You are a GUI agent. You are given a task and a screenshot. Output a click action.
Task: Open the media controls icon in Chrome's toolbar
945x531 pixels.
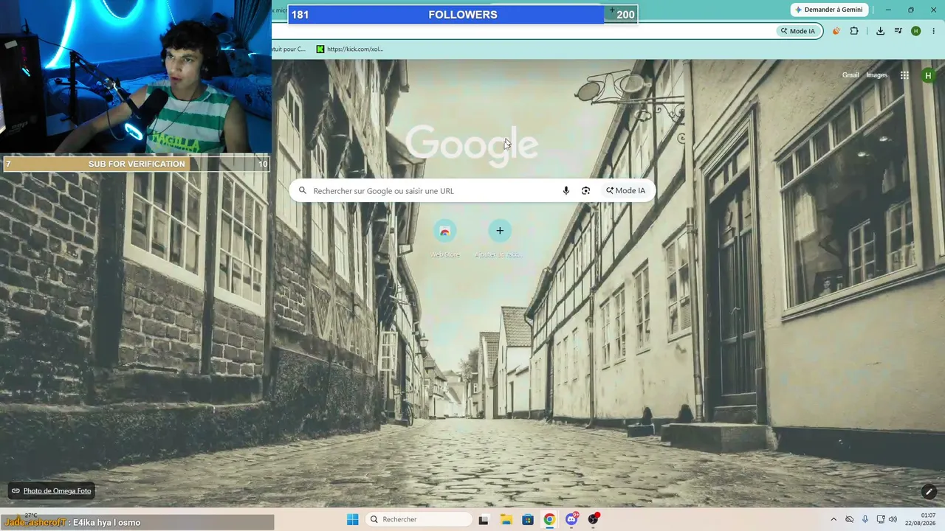(898, 31)
